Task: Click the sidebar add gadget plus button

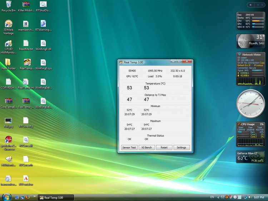Action: tap(250, 5)
